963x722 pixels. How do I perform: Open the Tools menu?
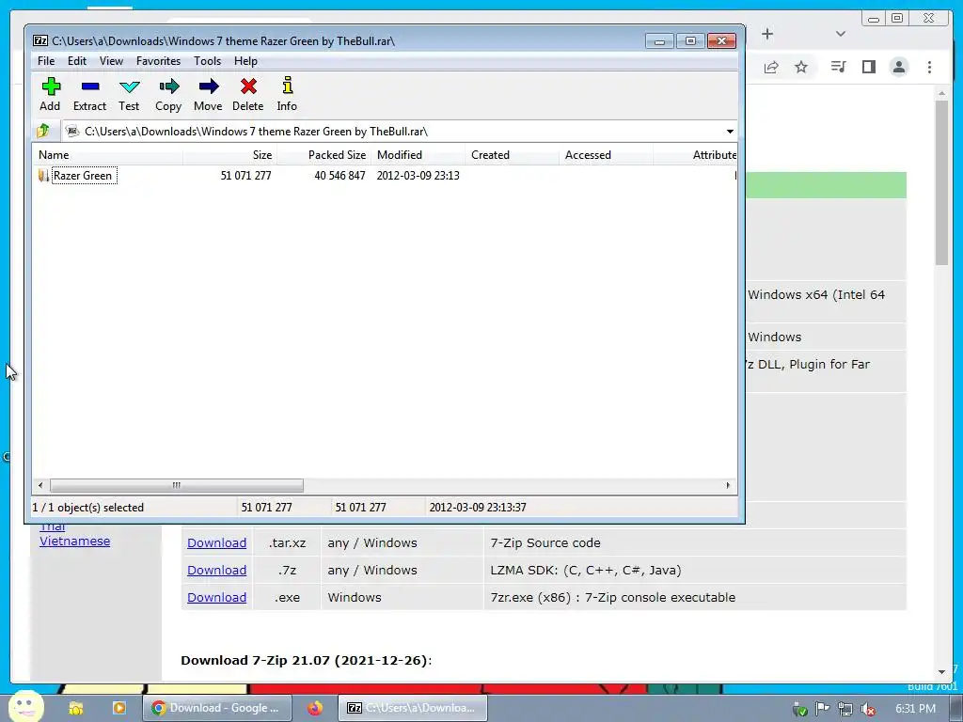tap(207, 61)
